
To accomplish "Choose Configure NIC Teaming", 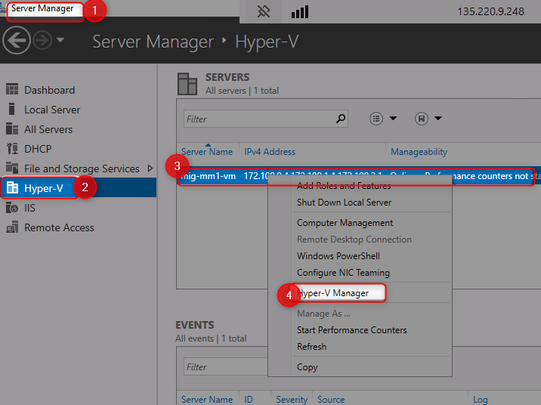I will pos(343,273).
